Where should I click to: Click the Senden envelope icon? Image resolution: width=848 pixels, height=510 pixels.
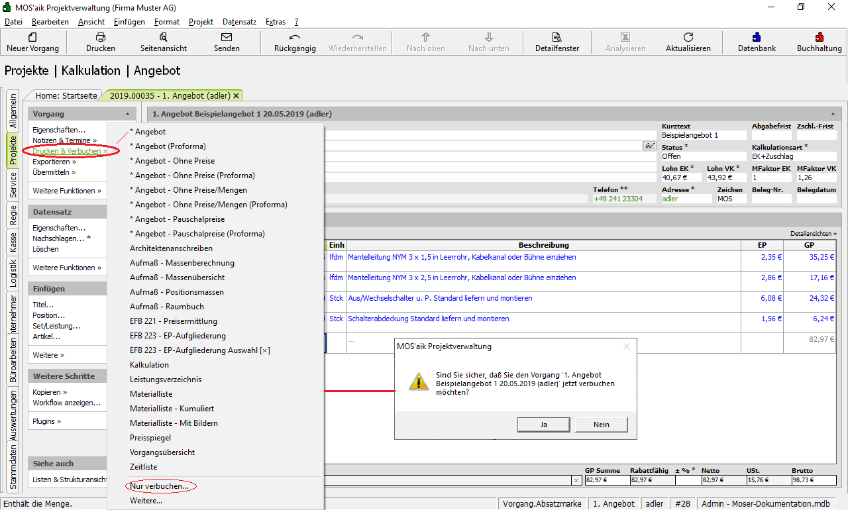tap(227, 38)
